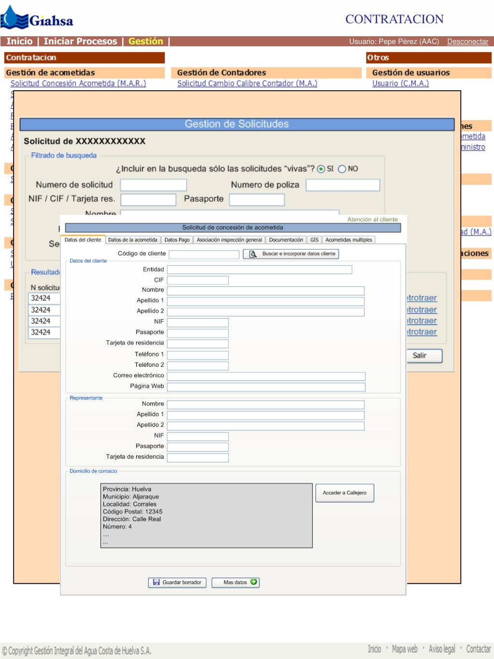Viewport: 494px width, 659px height.
Task: Open Usuario (C.M.A.) link
Action: click(x=400, y=84)
